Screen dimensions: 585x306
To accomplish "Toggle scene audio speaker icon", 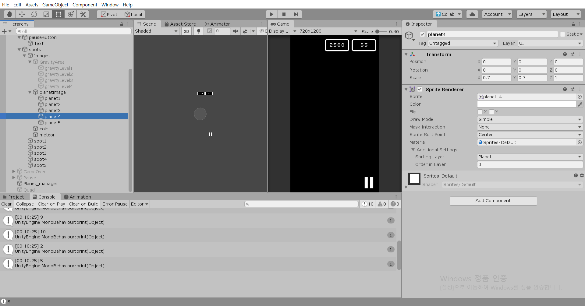I will [236, 31].
